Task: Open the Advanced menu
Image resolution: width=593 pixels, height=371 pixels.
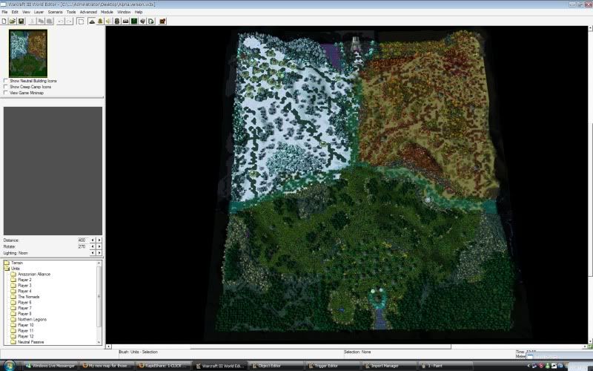Action: tap(88, 12)
